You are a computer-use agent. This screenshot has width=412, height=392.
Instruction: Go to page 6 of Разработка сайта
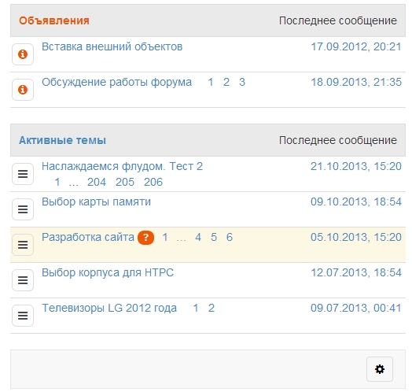click(x=230, y=237)
